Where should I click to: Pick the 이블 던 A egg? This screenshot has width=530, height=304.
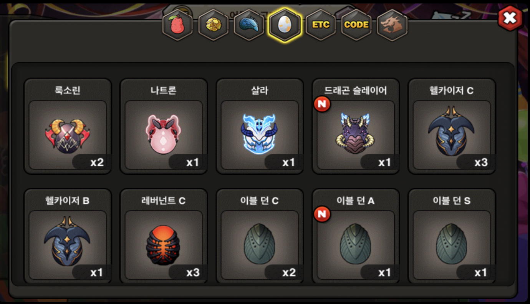click(x=356, y=236)
